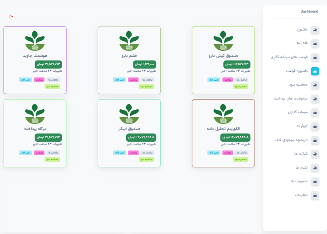Image resolution: width=327 pixels, height=234 pixels.
Task: Click the icon beside داشبورد in sidebar
Action: pos(315,30)
